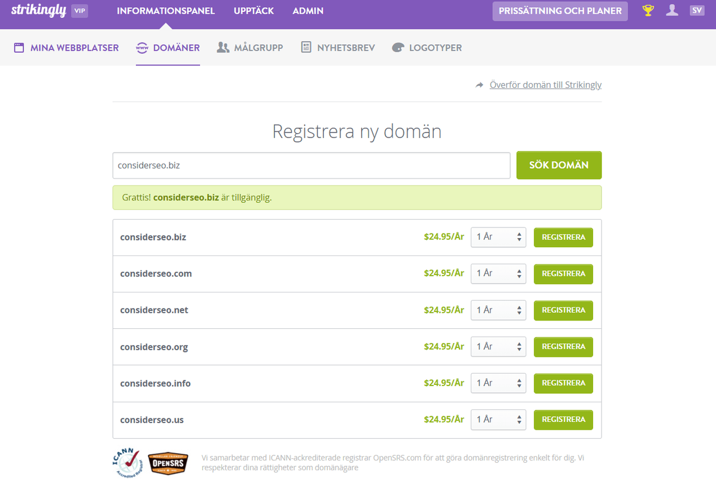Click the considerseo.info domain name
Screen dimensions: 716x493
[x=155, y=383]
